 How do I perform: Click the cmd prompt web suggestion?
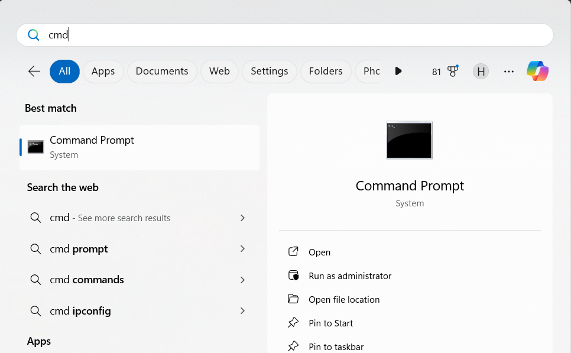point(140,249)
